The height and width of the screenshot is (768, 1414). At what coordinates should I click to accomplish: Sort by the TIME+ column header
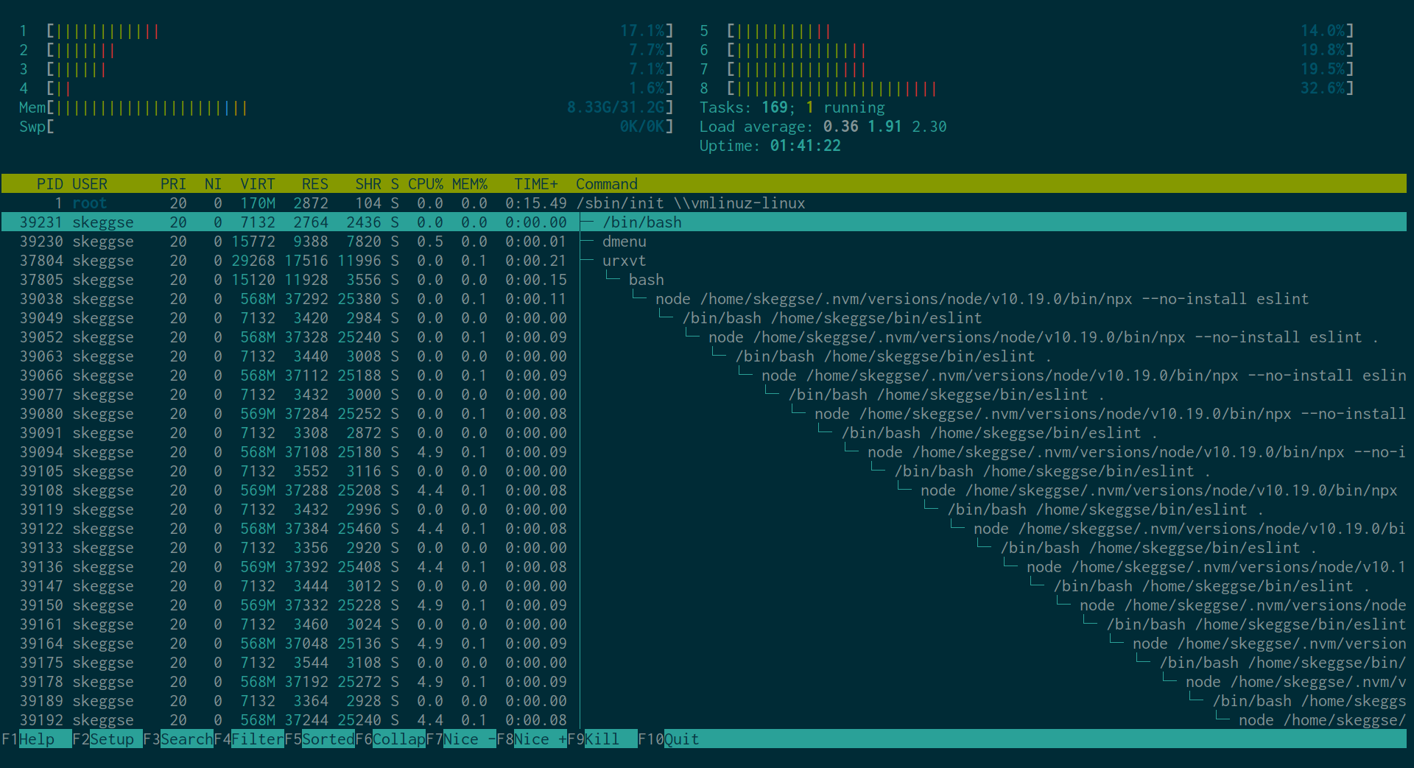tap(535, 183)
